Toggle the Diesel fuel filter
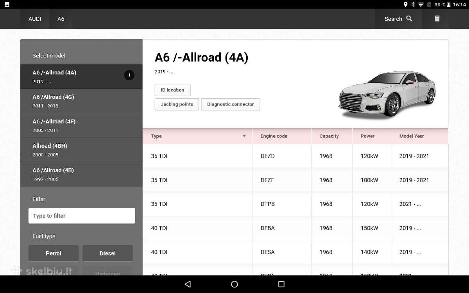The image size is (469, 293). (107, 253)
